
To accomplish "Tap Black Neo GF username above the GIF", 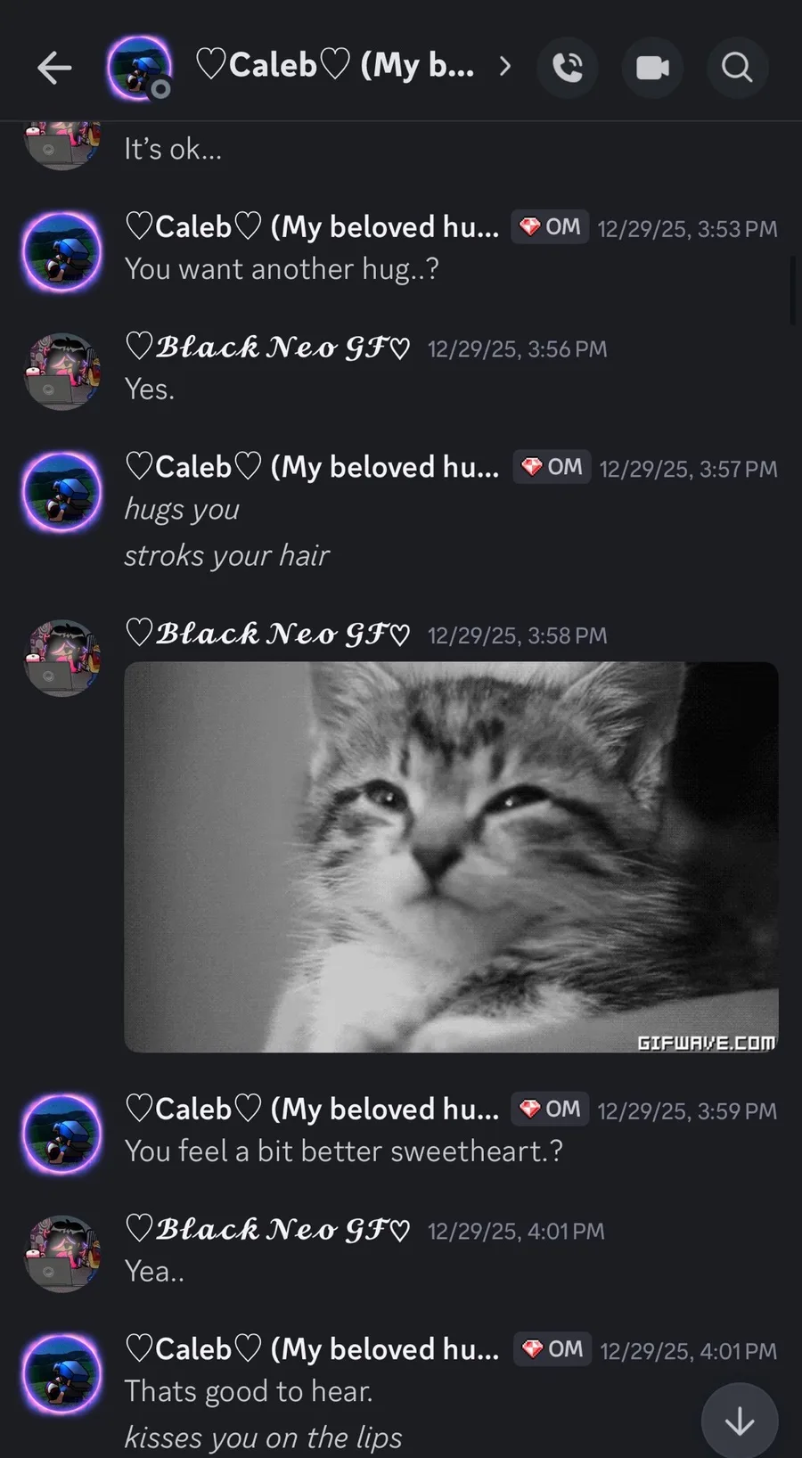I will (268, 634).
